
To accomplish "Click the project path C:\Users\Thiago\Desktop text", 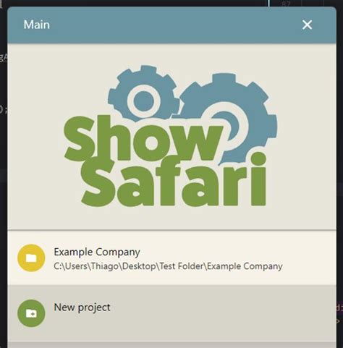I will pos(168,266).
